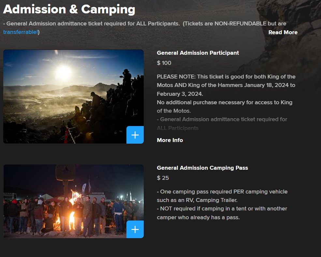Open the transferrable! link

21,32
